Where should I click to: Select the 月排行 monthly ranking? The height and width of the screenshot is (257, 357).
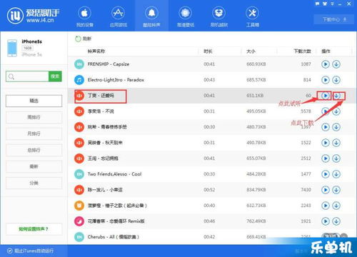[34, 133]
